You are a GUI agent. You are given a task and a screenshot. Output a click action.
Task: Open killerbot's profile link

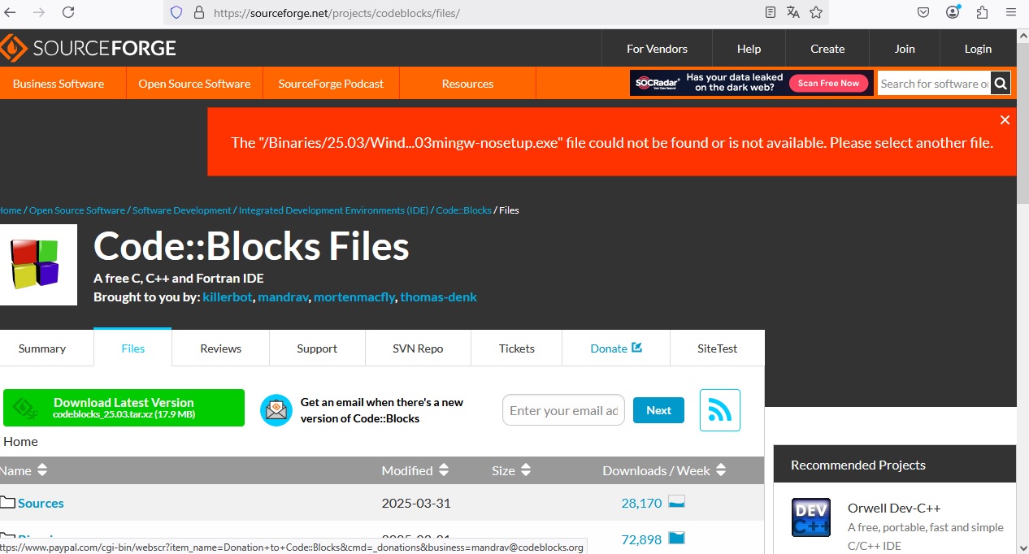pyautogui.click(x=228, y=296)
